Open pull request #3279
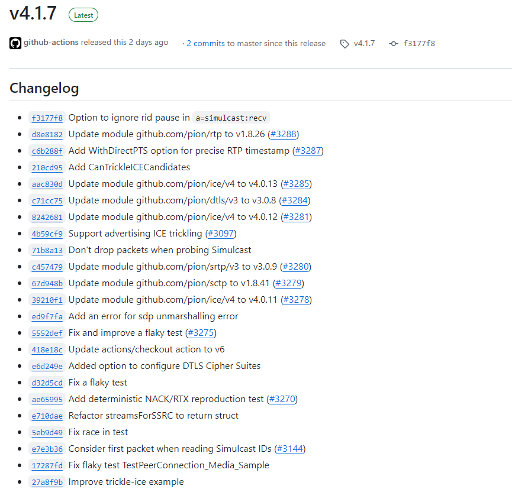 click(x=288, y=283)
